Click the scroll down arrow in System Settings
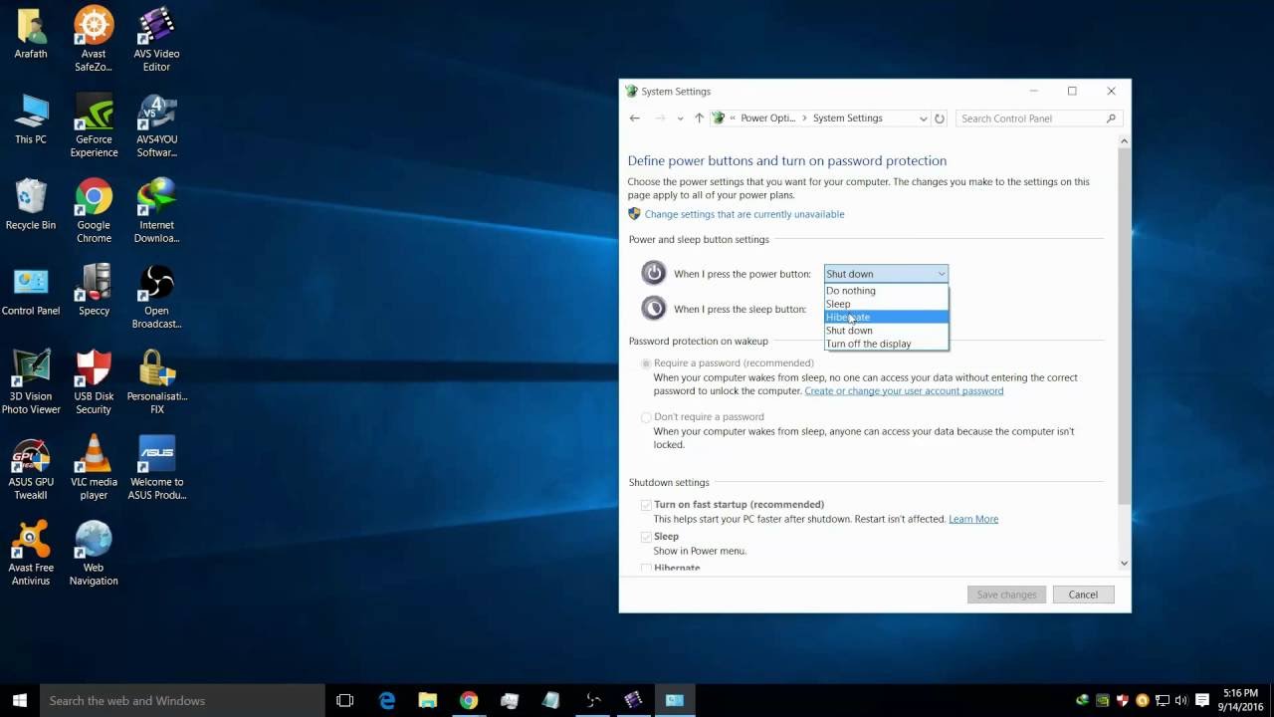The height and width of the screenshot is (717, 1274). tap(1124, 564)
